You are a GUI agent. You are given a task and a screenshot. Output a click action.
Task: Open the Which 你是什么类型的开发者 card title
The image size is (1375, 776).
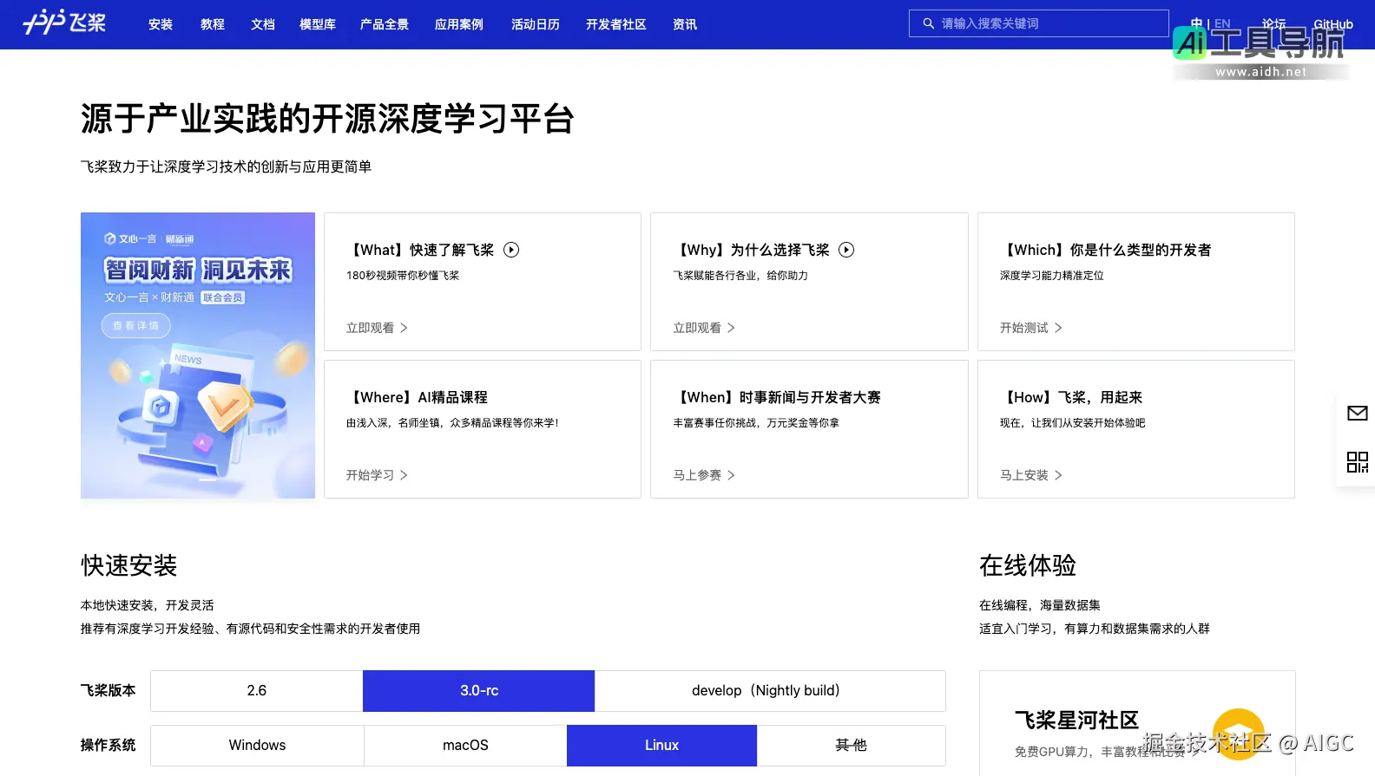point(1106,250)
